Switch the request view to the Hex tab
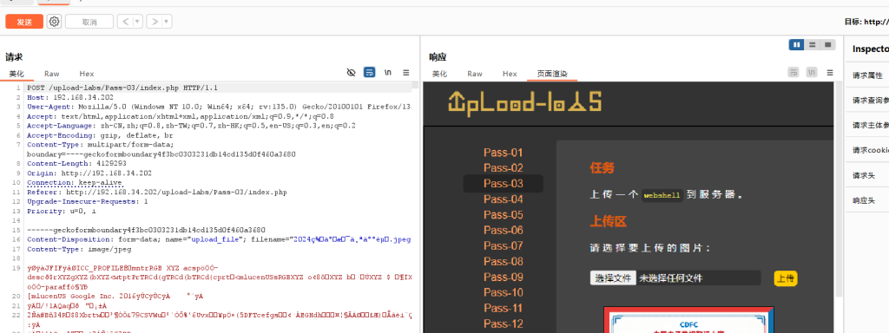The height and width of the screenshot is (333, 889). click(x=87, y=74)
